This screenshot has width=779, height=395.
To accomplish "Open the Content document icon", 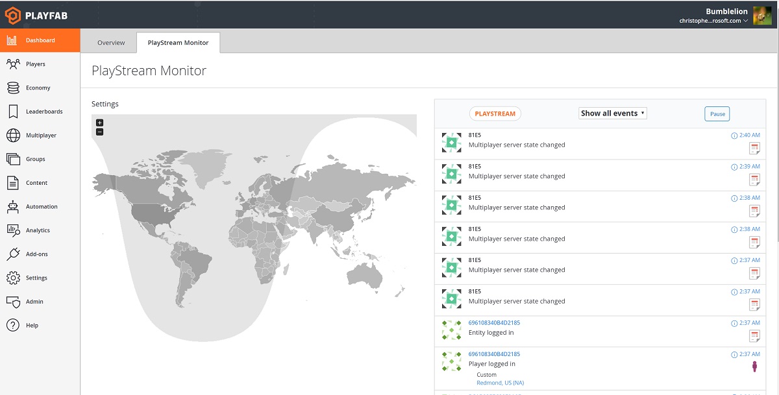I will tap(13, 183).
